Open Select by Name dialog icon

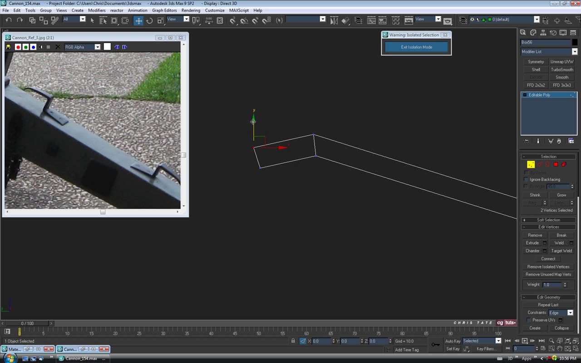click(103, 20)
